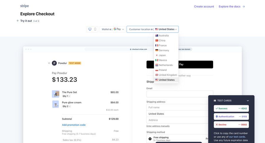Click Add promotion code link
265x143 pixels.
(74, 125)
